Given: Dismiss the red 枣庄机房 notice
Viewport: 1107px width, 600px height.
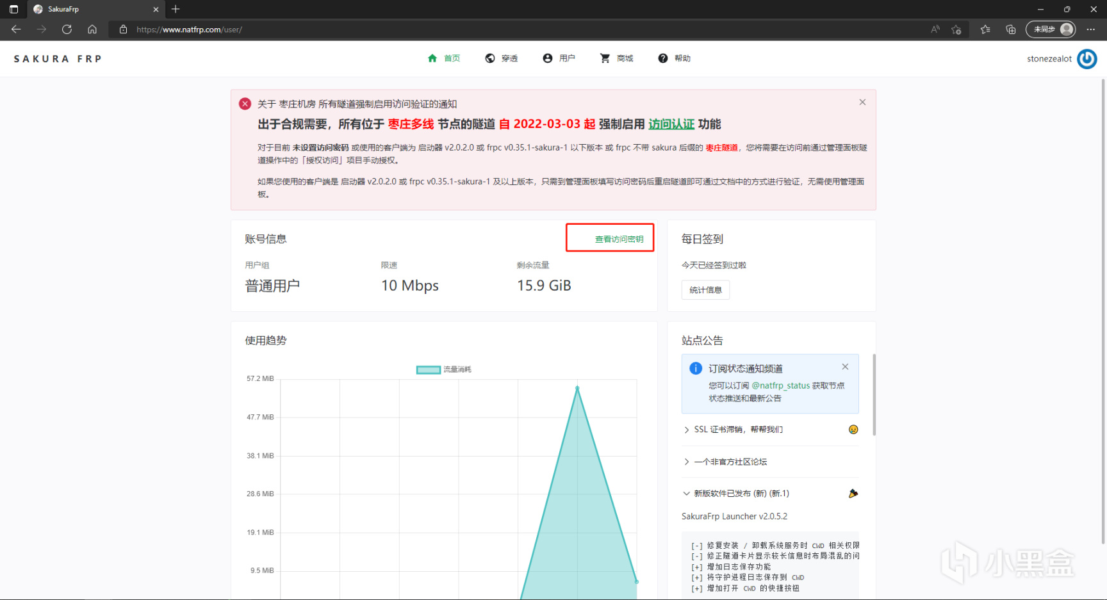Looking at the screenshot, I should coord(862,102).
